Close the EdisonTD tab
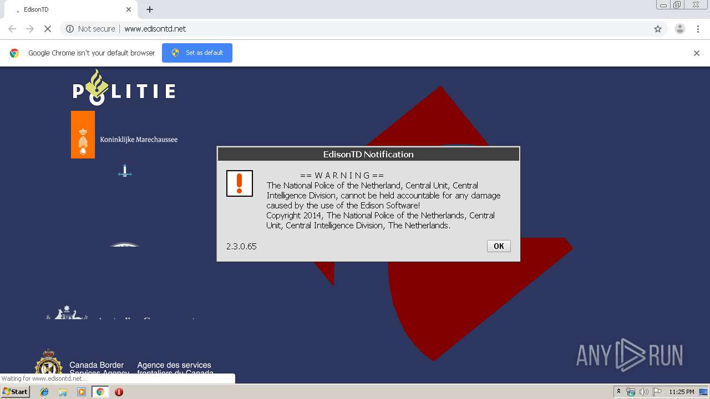710x399 pixels. [x=129, y=9]
